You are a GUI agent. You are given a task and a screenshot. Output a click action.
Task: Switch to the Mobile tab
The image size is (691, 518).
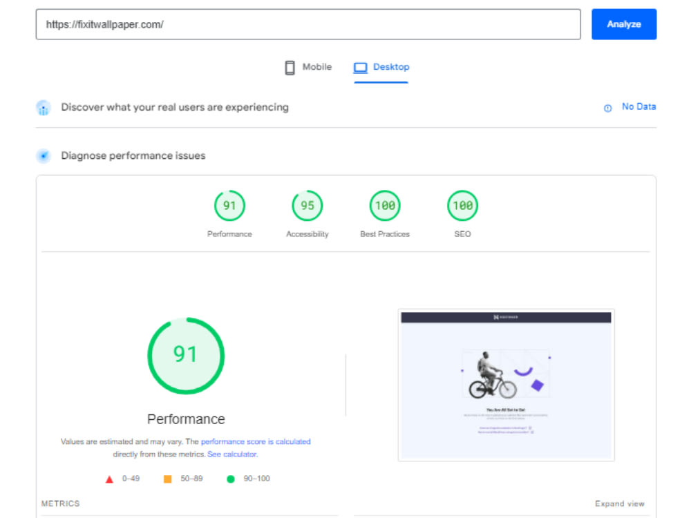click(308, 68)
